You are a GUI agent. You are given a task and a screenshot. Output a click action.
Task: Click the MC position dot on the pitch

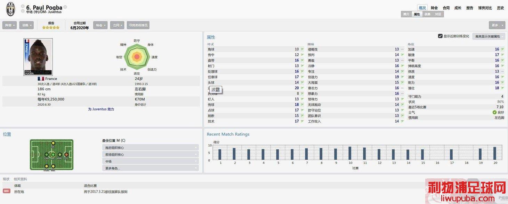[53, 154]
